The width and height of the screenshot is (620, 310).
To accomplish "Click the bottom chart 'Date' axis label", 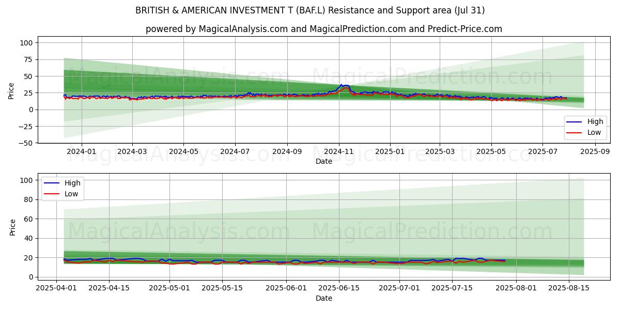I will [x=324, y=298].
